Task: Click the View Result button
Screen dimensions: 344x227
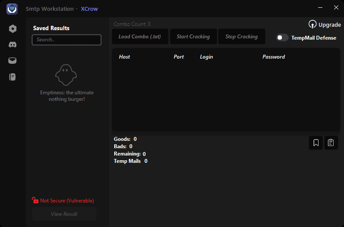Action: pos(64,214)
